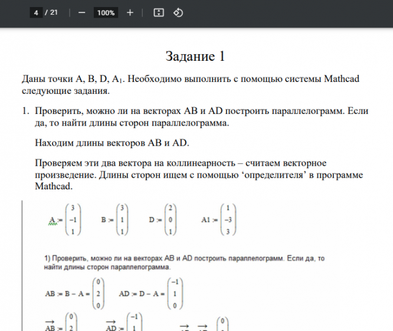
Task: Click the fit to page icon
Action: click(x=159, y=12)
